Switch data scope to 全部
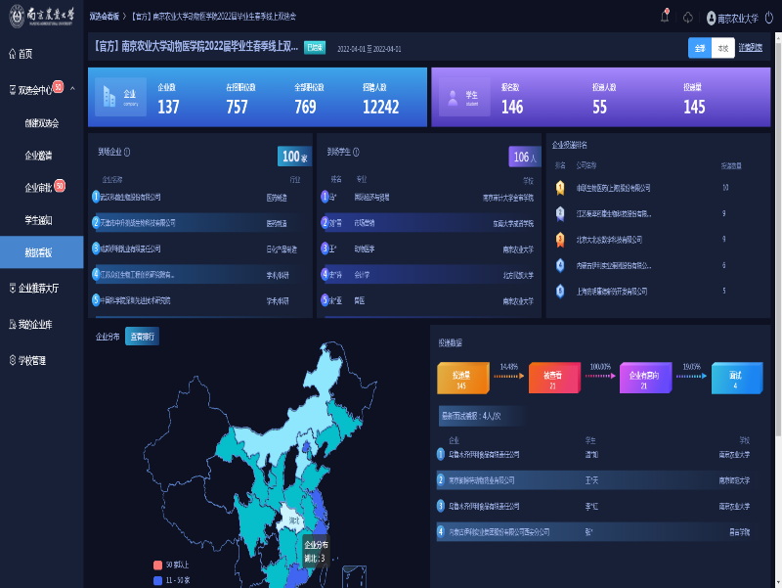The height and width of the screenshot is (588, 782). 700,48
